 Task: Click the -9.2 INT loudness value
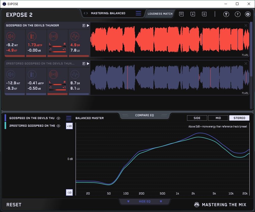tap(12, 45)
